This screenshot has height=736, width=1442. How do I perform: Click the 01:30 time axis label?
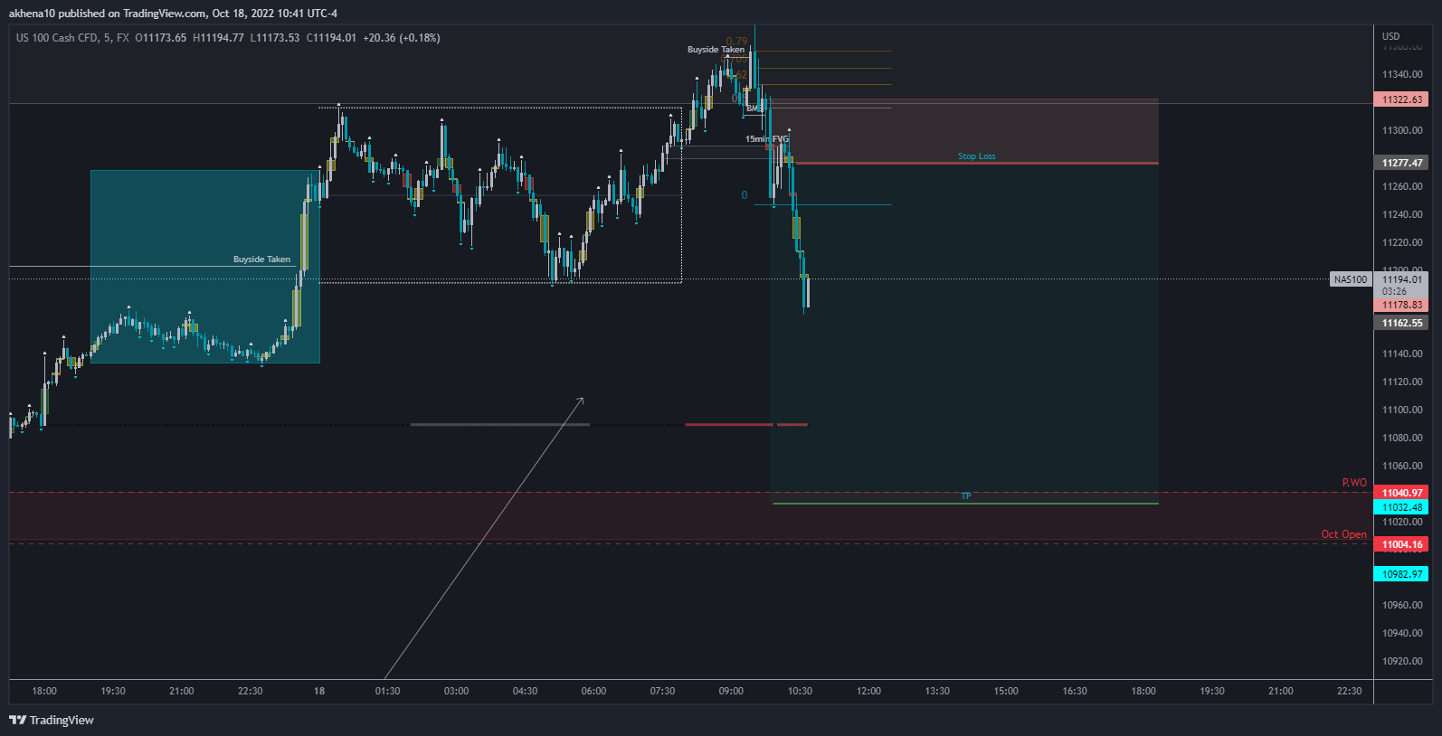[387, 691]
